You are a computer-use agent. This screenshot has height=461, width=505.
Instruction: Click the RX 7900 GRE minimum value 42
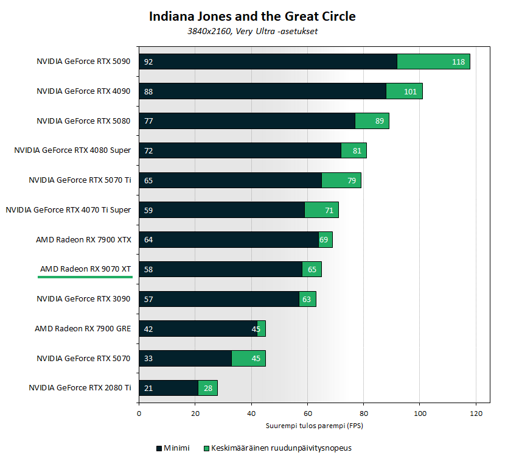(148, 329)
